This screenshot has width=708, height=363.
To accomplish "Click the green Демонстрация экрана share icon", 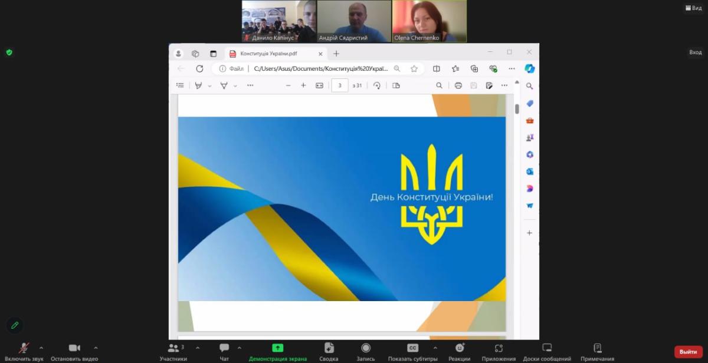I will point(277,348).
